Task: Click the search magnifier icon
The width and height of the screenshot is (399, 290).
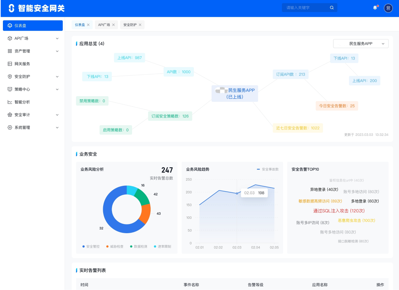Action: (332, 8)
